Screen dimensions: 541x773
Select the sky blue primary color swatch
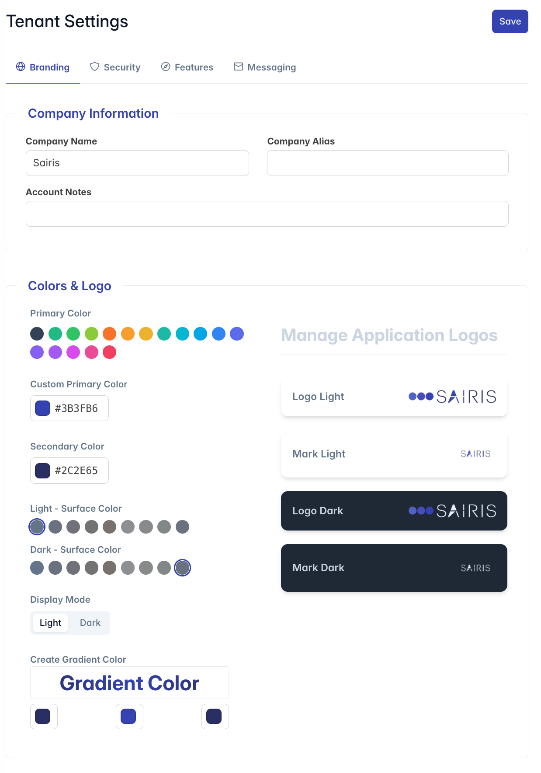click(201, 334)
